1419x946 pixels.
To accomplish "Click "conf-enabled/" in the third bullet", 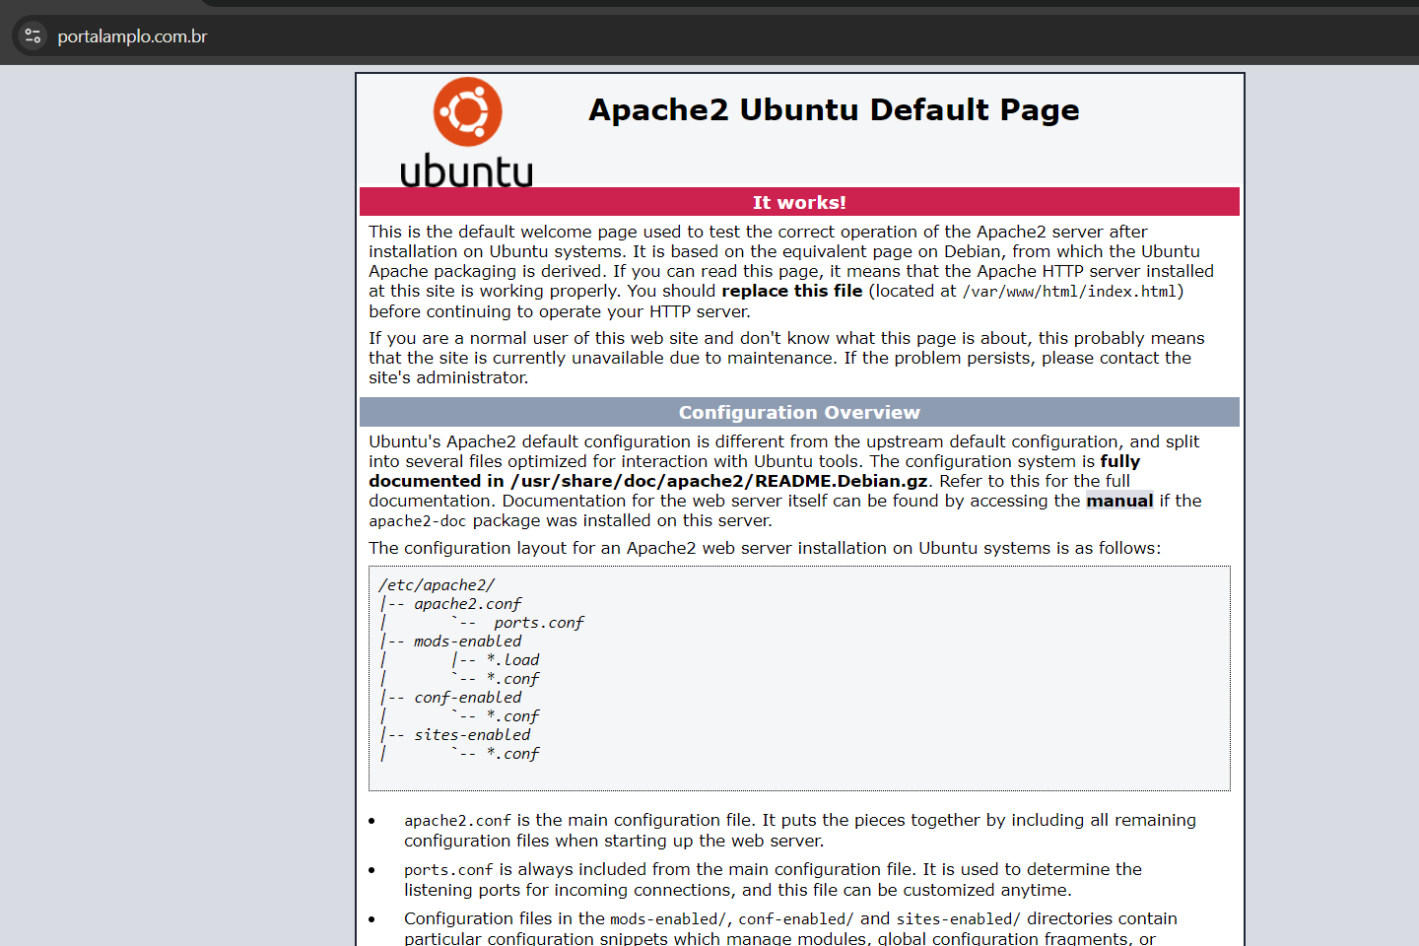I will (796, 919).
